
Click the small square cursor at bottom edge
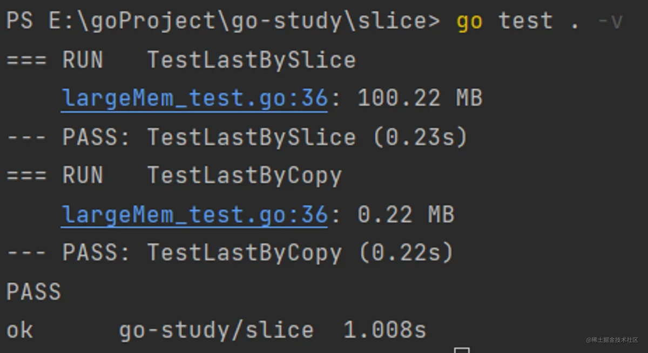tap(461, 350)
